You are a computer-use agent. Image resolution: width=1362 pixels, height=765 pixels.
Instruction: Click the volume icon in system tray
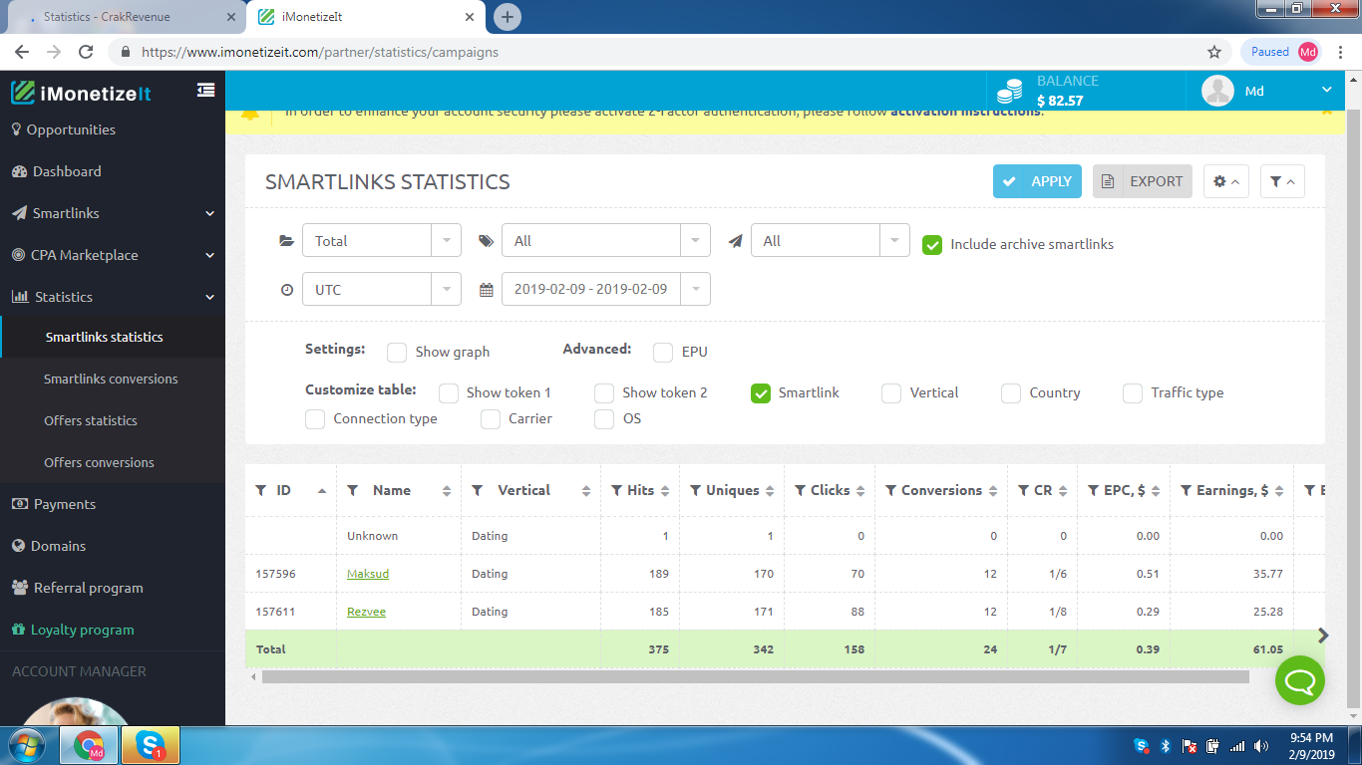(1262, 745)
